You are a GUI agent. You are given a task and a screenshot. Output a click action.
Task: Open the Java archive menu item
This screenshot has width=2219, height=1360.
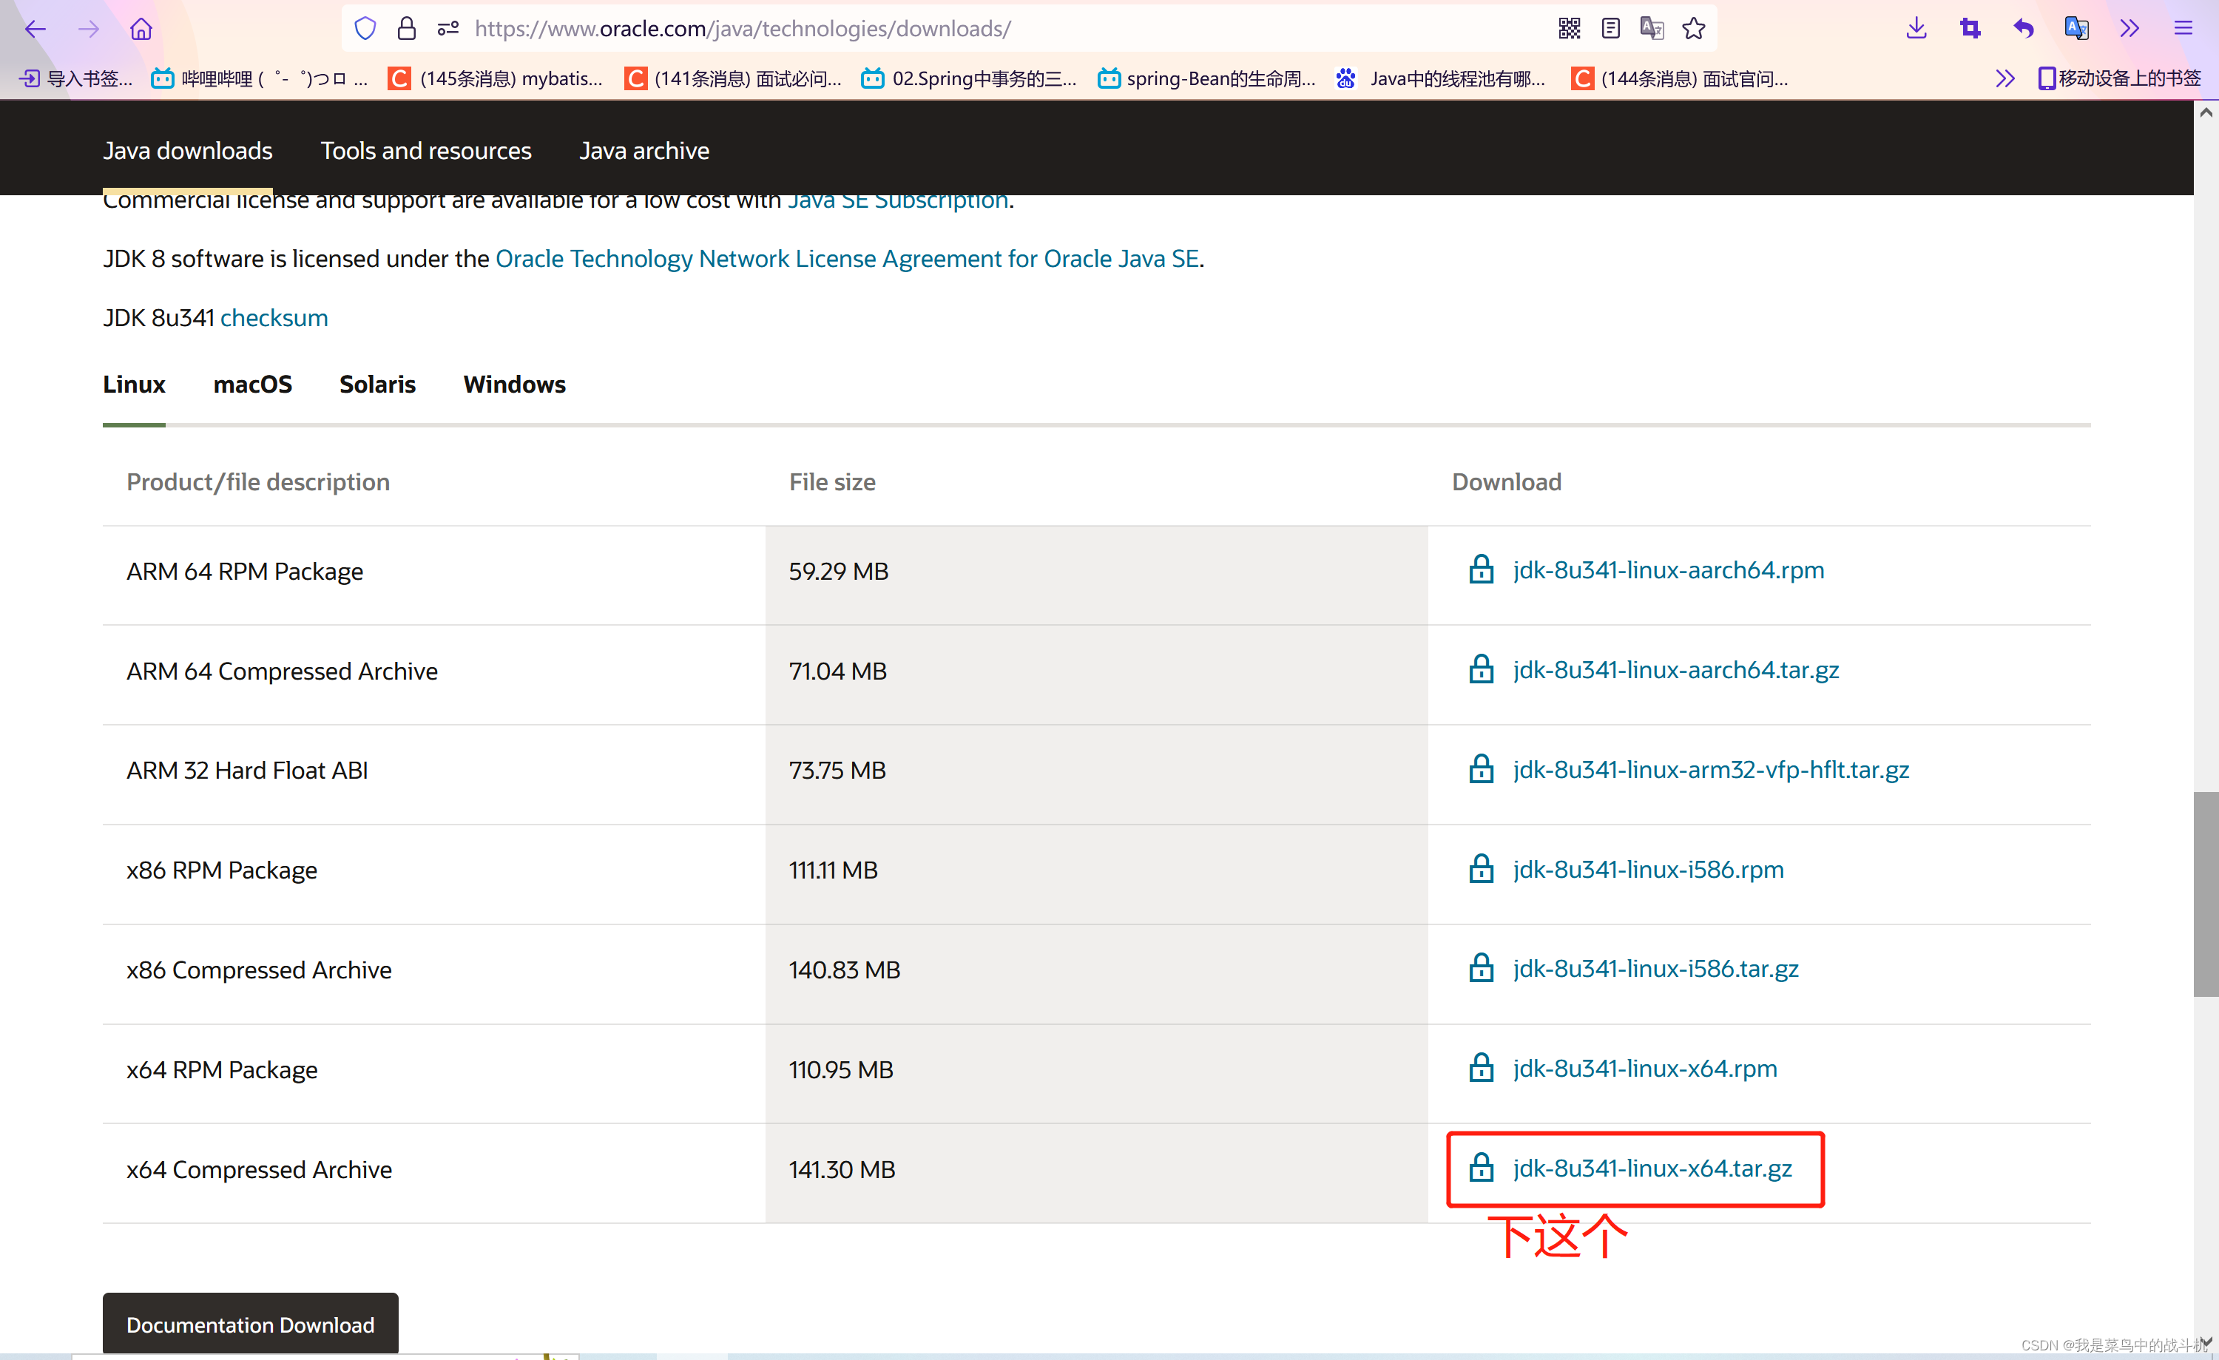click(643, 150)
